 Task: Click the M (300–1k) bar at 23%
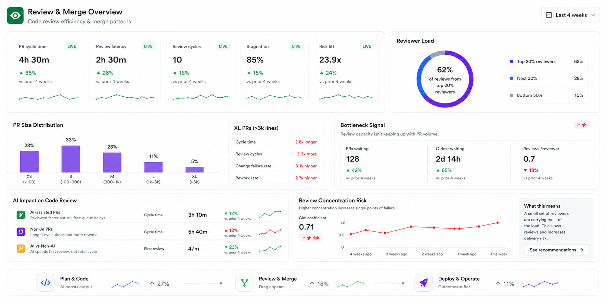112,162
